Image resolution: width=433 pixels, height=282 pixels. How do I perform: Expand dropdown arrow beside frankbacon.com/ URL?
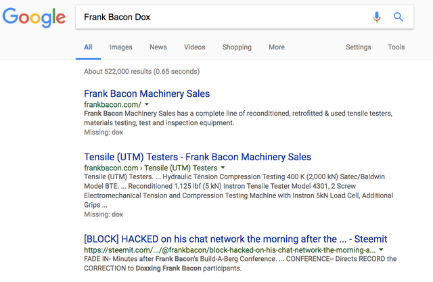pyautogui.click(x=147, y=105)
